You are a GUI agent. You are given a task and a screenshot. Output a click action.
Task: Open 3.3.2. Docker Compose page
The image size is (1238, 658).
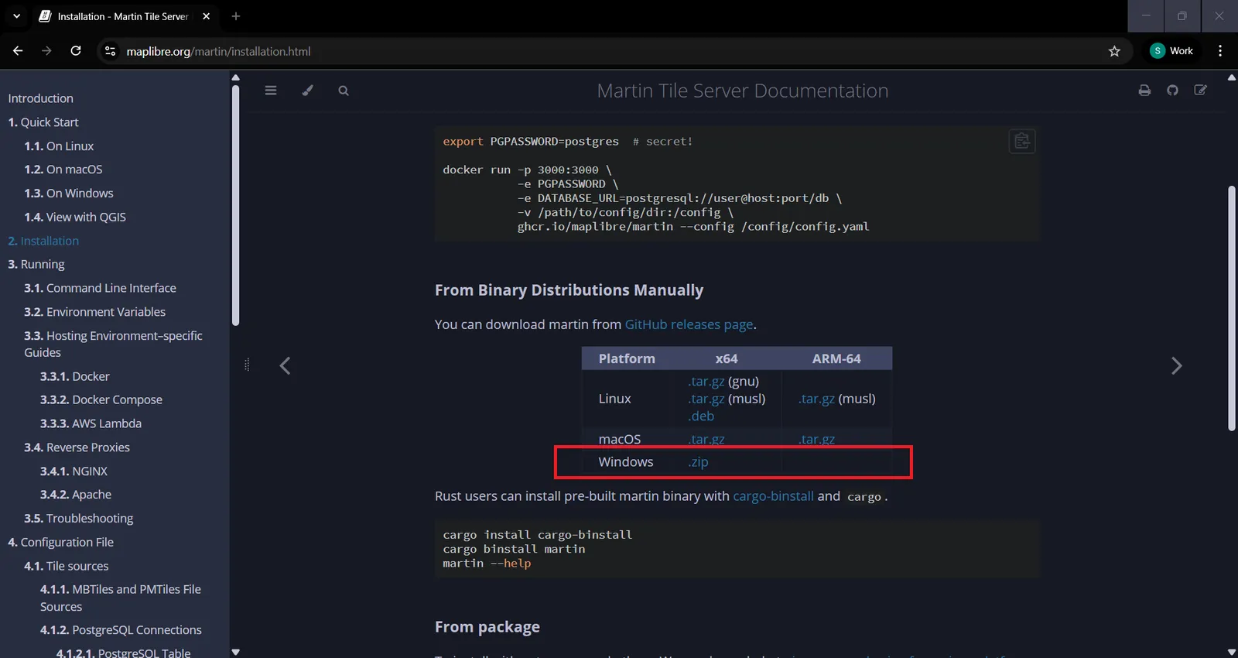101,399
